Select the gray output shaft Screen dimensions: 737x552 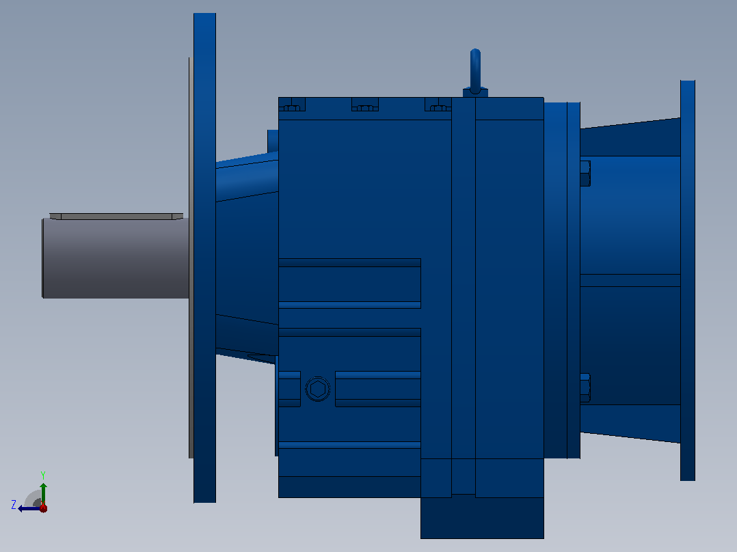pos(116,258)
